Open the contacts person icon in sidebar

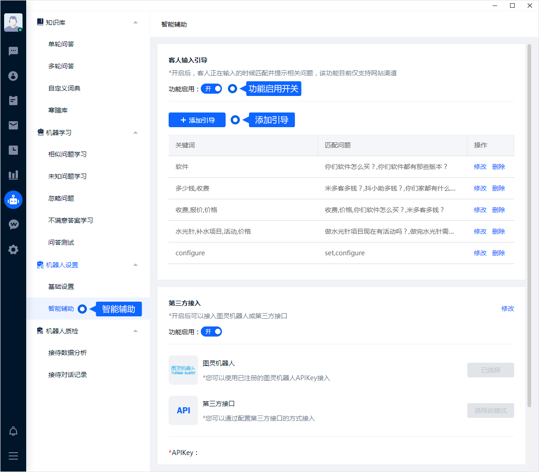[13, 76]
